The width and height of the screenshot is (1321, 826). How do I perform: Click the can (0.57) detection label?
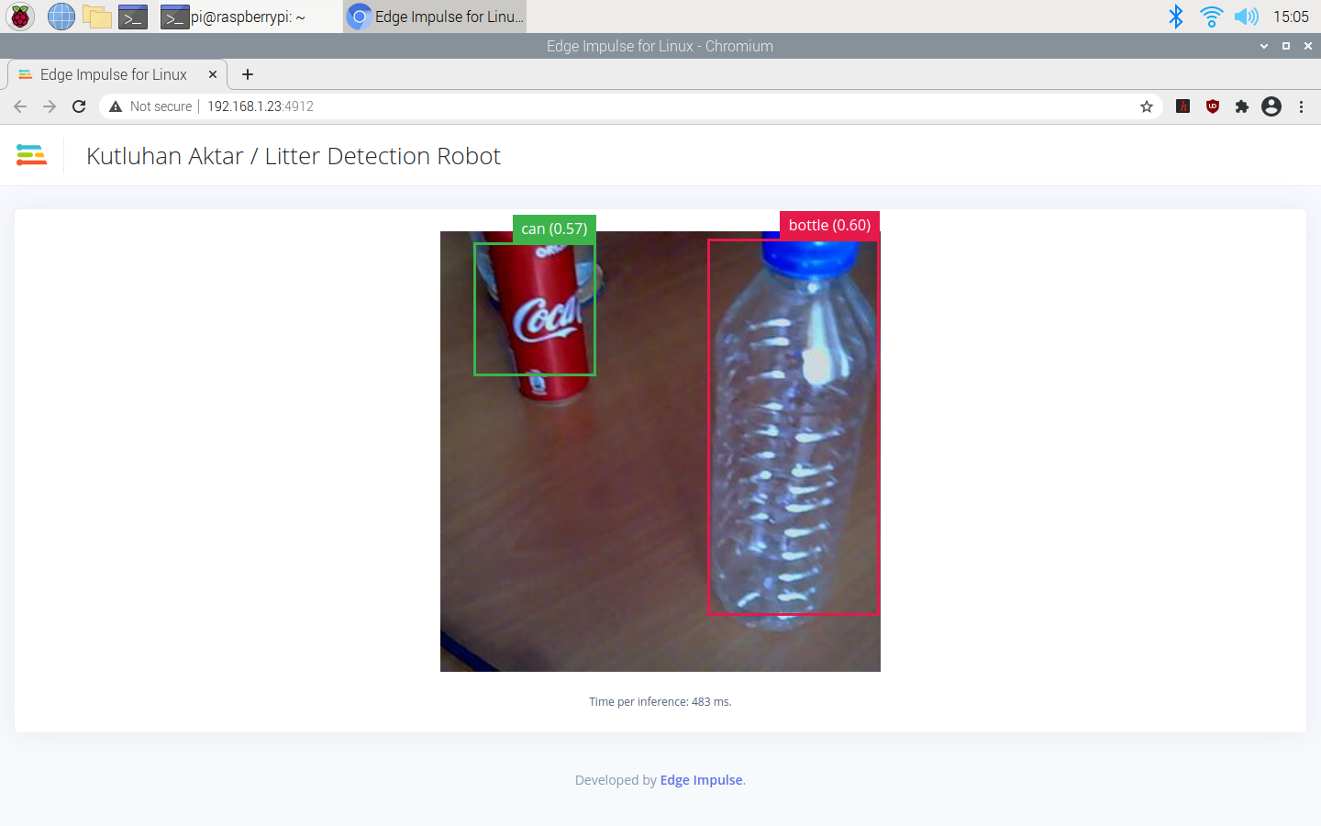pyautogui.click(x=554, y=229)
